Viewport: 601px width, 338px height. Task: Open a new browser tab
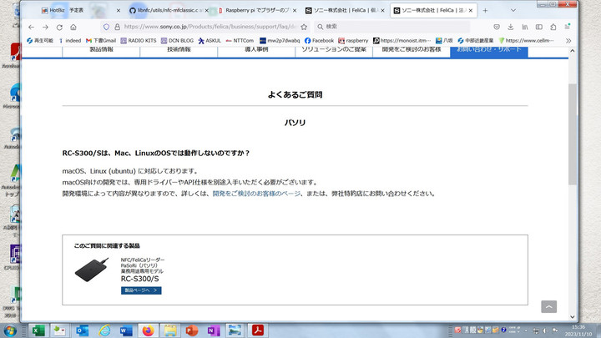[485, 10]
